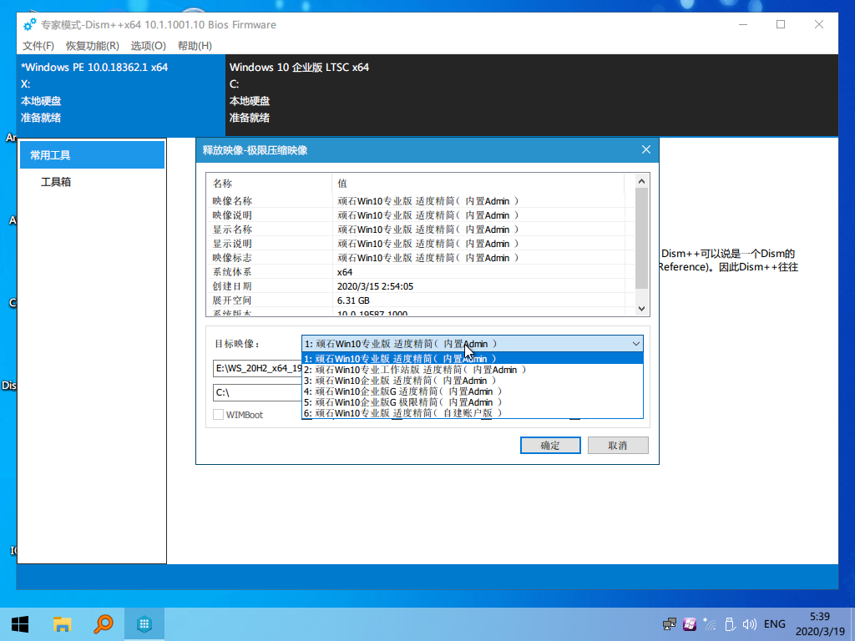The image size is (855, 641).
Task: Click the 值 column header
Action: [478, 183]
